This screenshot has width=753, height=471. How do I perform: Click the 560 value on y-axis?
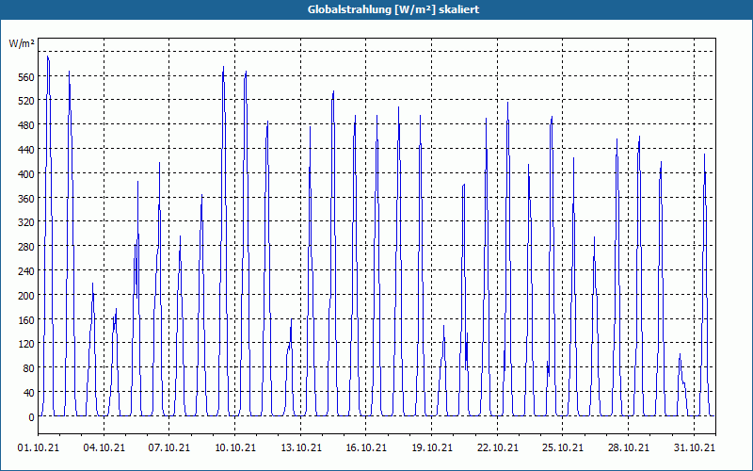pyautogui.click(x=26, y=77)
